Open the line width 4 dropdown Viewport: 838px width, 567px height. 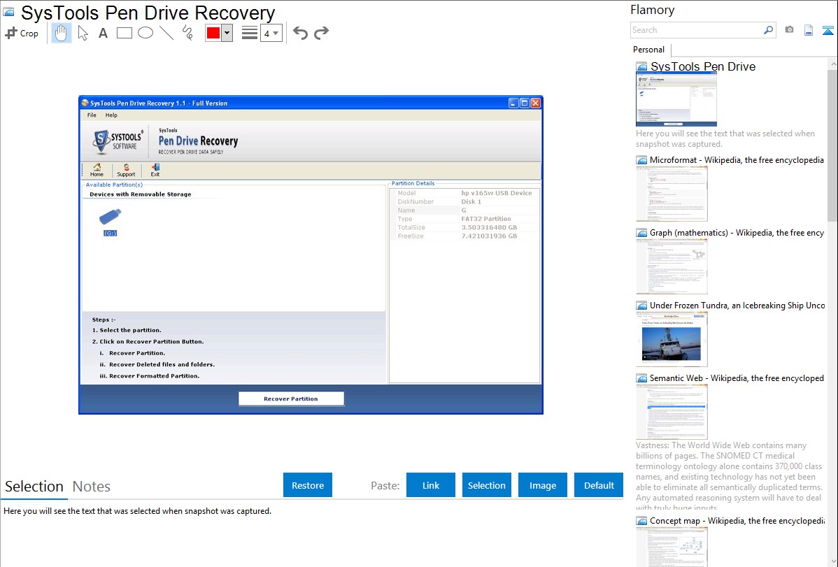271,33
